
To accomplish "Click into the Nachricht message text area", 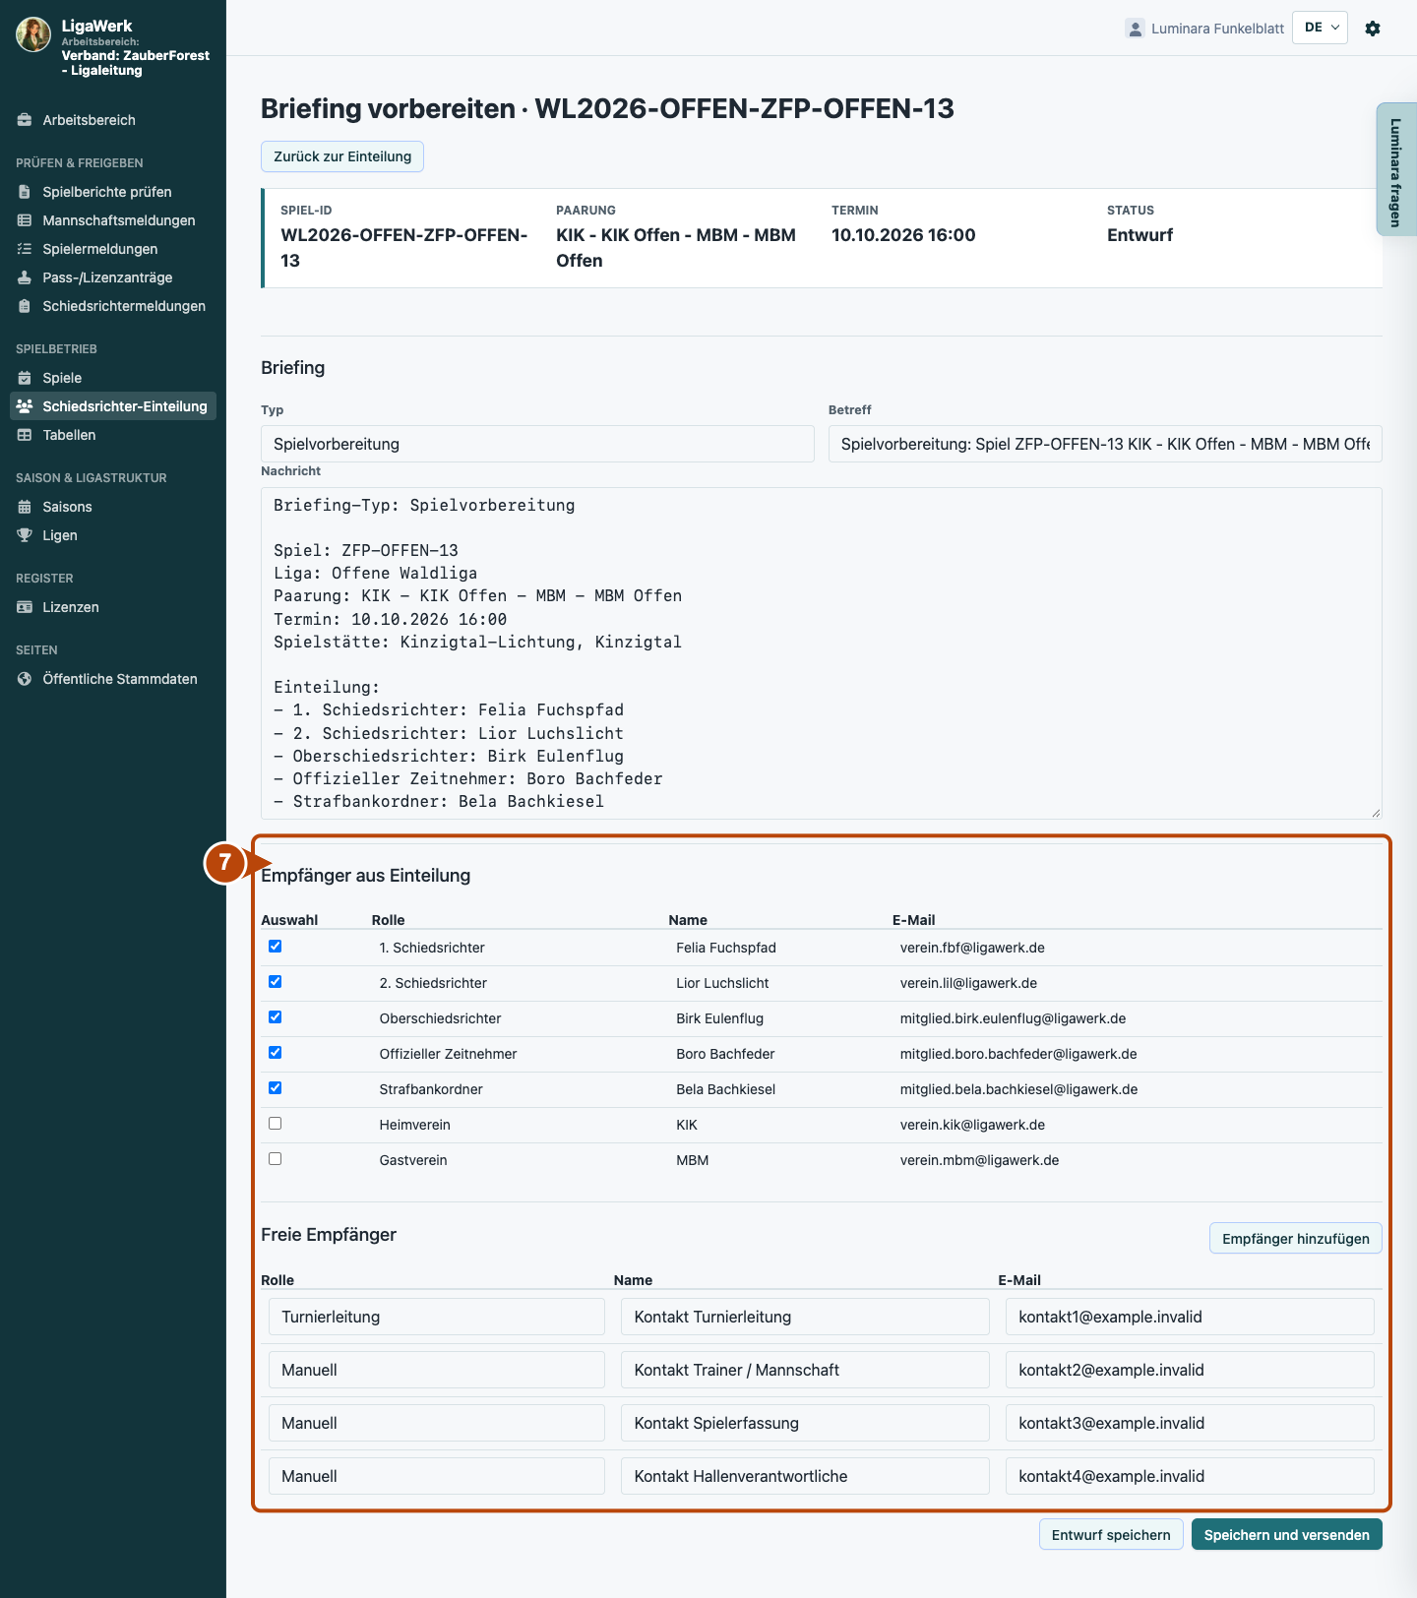I will coord(822,653).
